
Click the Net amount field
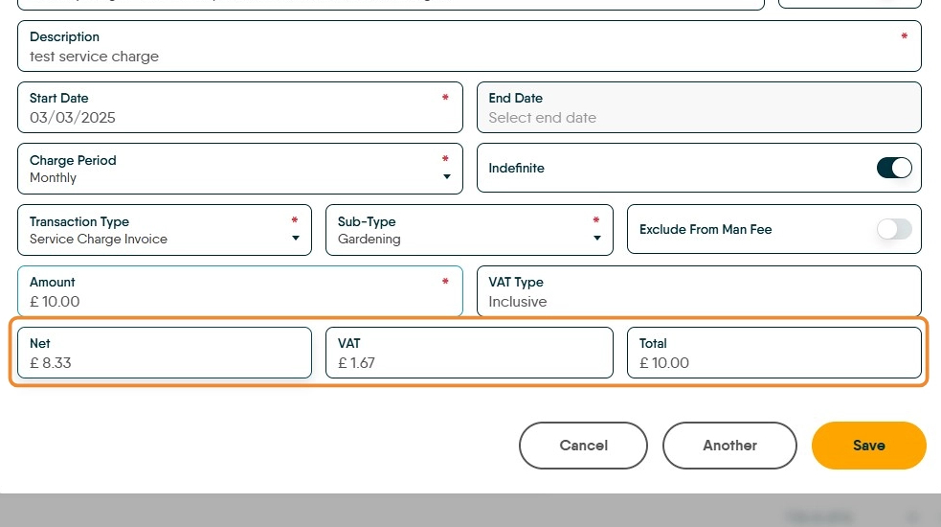pyautogui.click(x=164, y=363)
